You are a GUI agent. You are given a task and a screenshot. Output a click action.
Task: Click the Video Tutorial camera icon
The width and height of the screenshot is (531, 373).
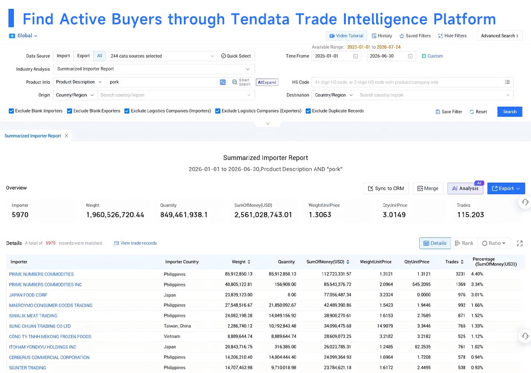coord(332,36)
